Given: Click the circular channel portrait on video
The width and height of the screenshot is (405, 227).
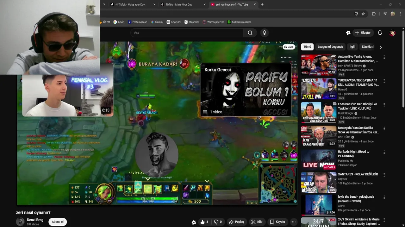Looking at the screenshot, I should [157, 154].
